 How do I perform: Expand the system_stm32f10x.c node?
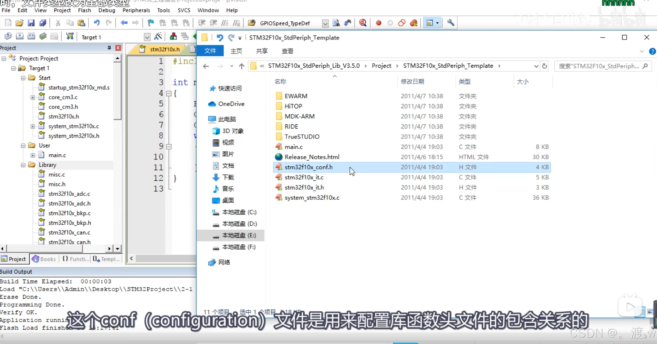(x=33, y=126)
